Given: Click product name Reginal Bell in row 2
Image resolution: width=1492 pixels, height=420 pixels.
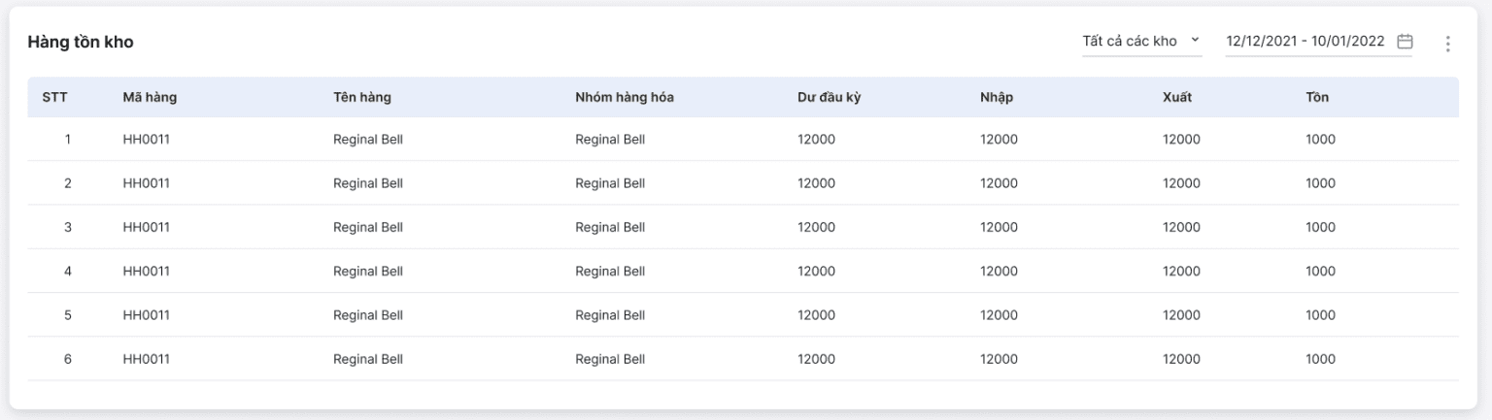Looking at the screenshot, I should 368,183.
